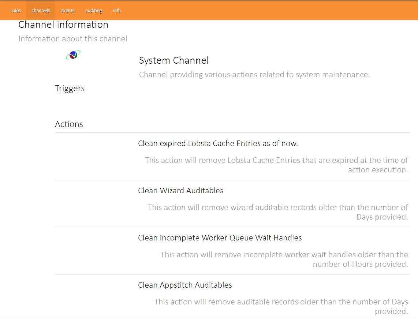
Task: Open the auditing tab
Action: (x=94, y=10)
